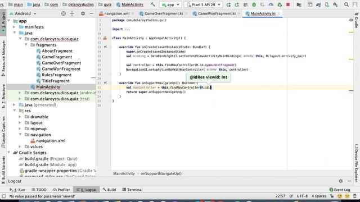Select navigation.xml in the project tree

click(51, 141)
